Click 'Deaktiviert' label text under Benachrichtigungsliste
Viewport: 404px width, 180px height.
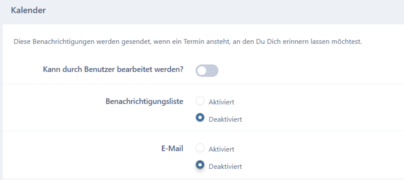click(225, 119)
